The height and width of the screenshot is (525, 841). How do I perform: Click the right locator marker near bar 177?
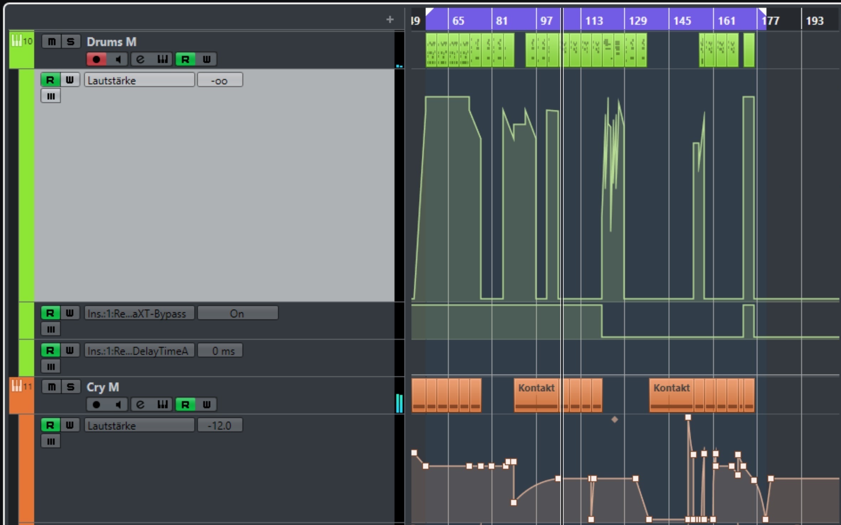tap(762, 12)
